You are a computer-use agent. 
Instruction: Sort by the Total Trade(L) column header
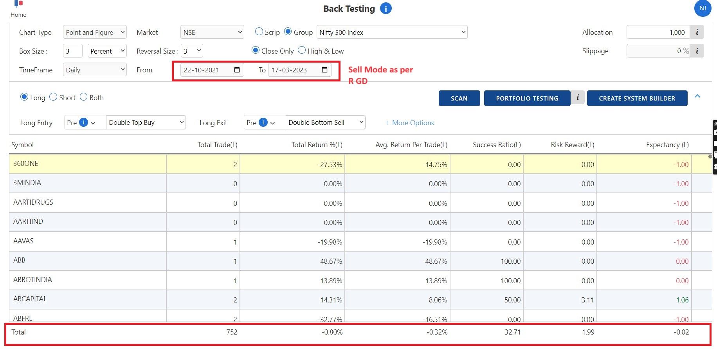pyautogui.click(x=217, y=145)
